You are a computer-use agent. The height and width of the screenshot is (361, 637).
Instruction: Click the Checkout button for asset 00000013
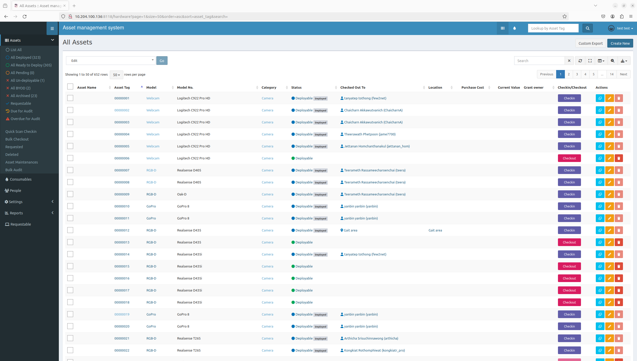click(569, 242)
